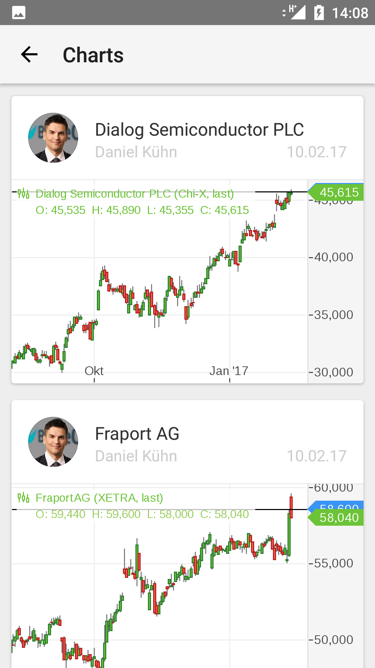This screenshot has width=375, height=668.
Task: Tap the Fraport chart OHLC values line
Action: (142, 514)
